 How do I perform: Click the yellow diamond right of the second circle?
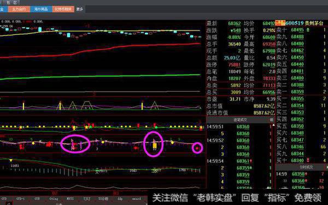tap(172, 142)
